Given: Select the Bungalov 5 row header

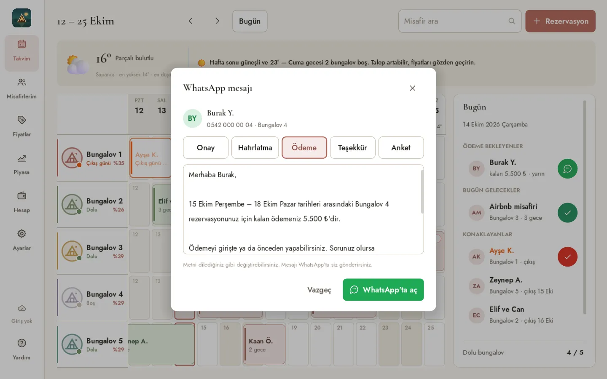Looking at the screenshot, I should pos(93,344).
